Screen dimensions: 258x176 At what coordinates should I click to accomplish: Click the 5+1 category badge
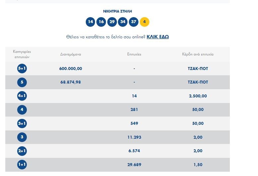(22, 68)
